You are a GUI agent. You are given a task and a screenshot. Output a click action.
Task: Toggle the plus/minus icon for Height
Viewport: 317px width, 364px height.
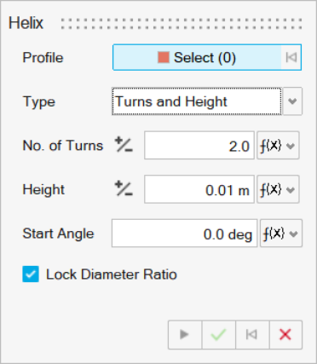point(124,189)
